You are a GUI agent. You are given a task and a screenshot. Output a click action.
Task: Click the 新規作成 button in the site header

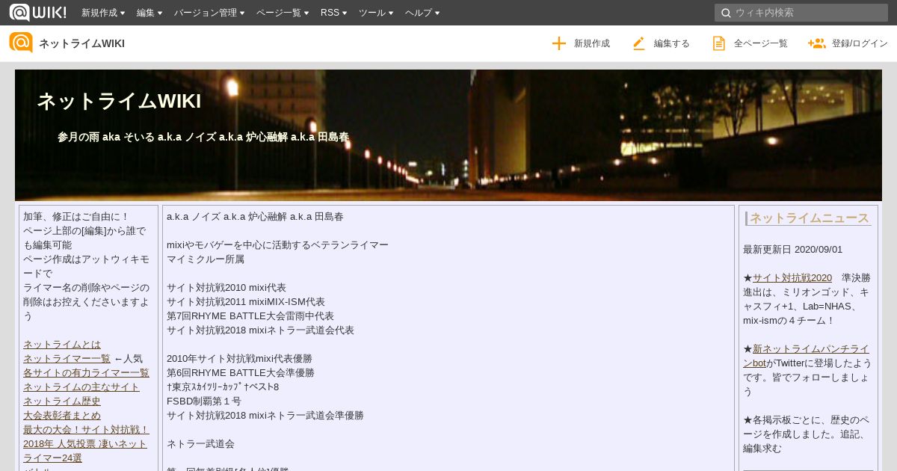click(x=580, y=43)
